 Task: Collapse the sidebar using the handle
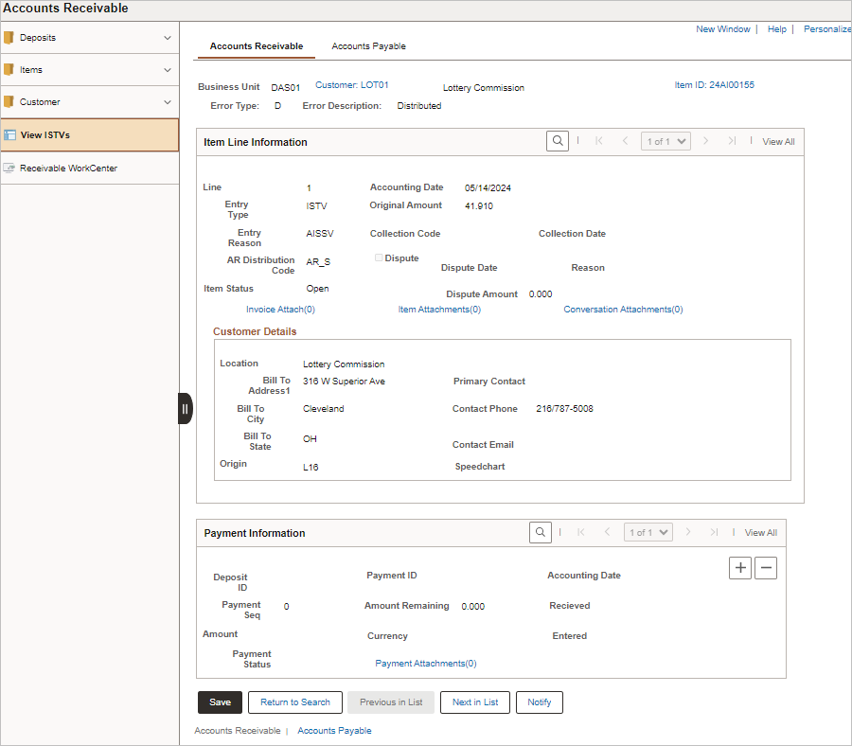click(185, 408)
